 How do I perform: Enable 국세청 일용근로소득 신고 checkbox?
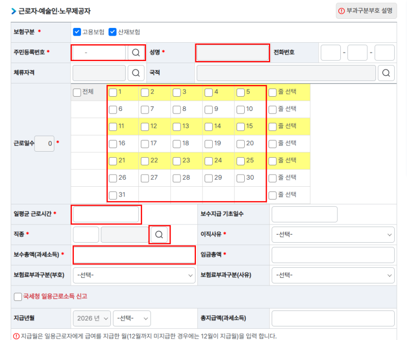pyautogui.click(x=18, y=297)
